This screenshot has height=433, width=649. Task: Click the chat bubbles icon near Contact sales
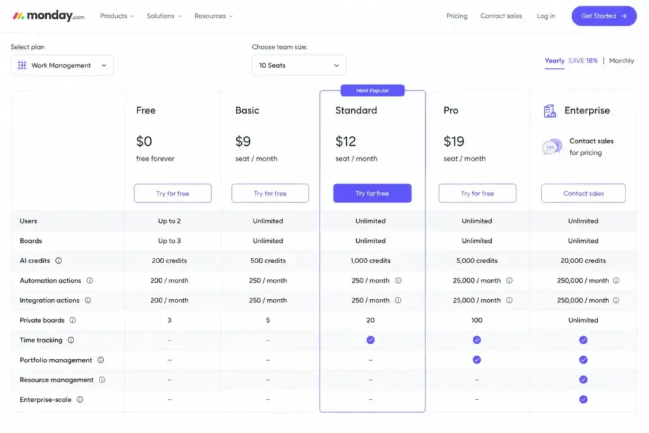(x=552, y=146)
